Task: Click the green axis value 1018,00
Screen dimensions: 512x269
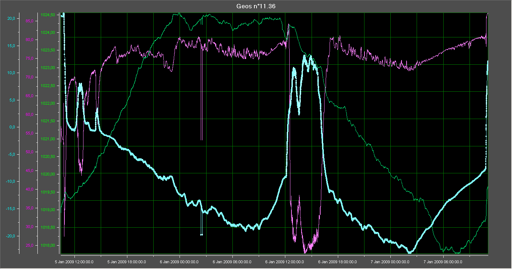Action: point(48,245)
